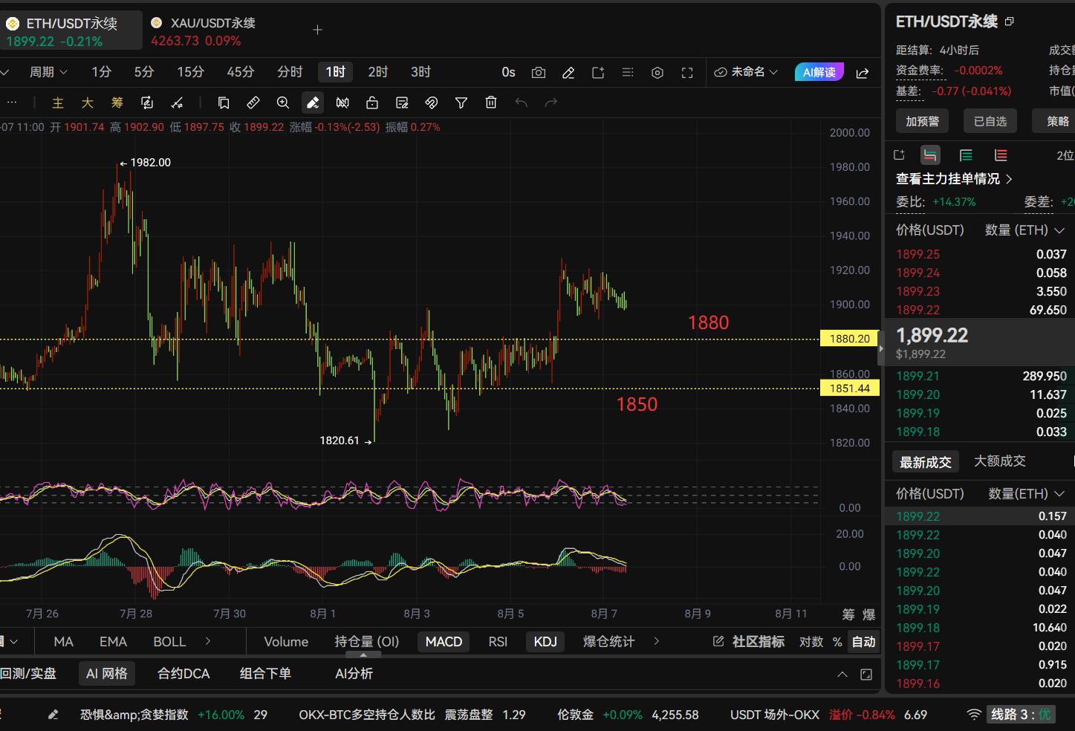Image resolution: width=1075 pixels, height=731 pixels.
Task: Select the gold 筹 icon in drawing toolbar
Action: 117,103
